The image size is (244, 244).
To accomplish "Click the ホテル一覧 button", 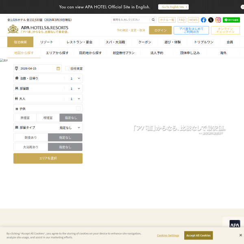I will (167, 20).
